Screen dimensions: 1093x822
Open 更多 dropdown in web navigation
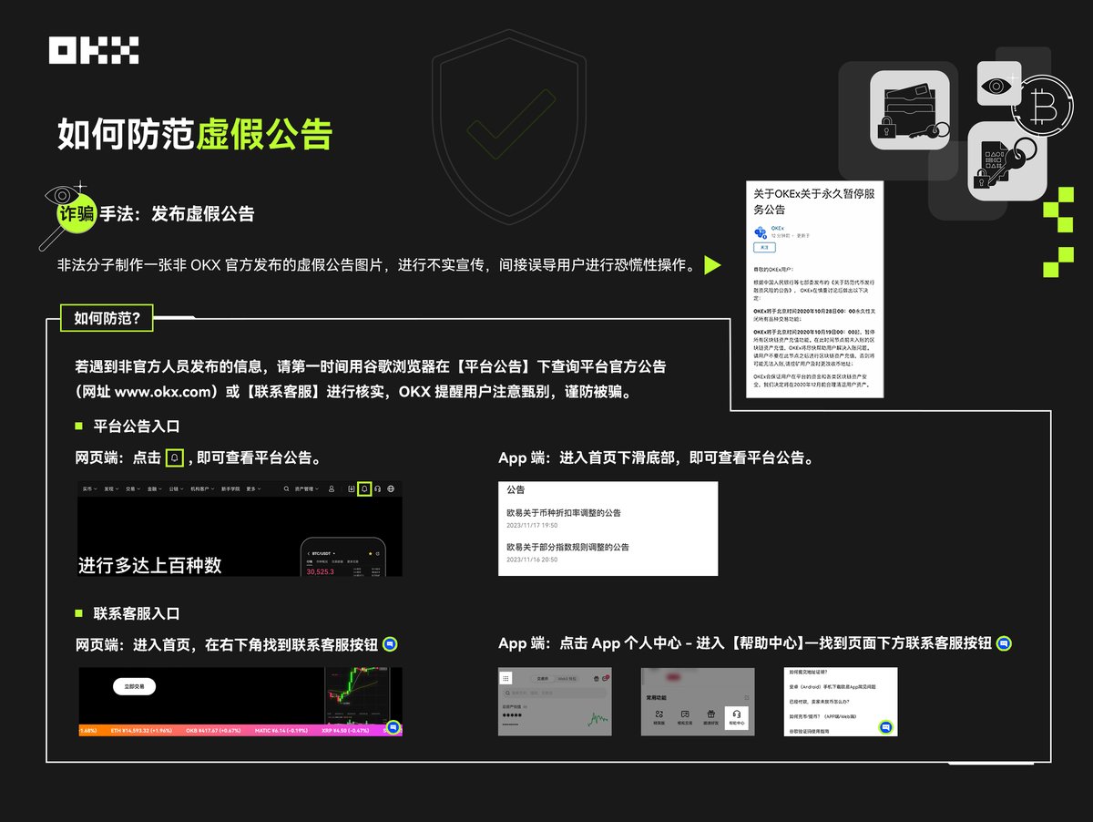[x=253, y=489]
